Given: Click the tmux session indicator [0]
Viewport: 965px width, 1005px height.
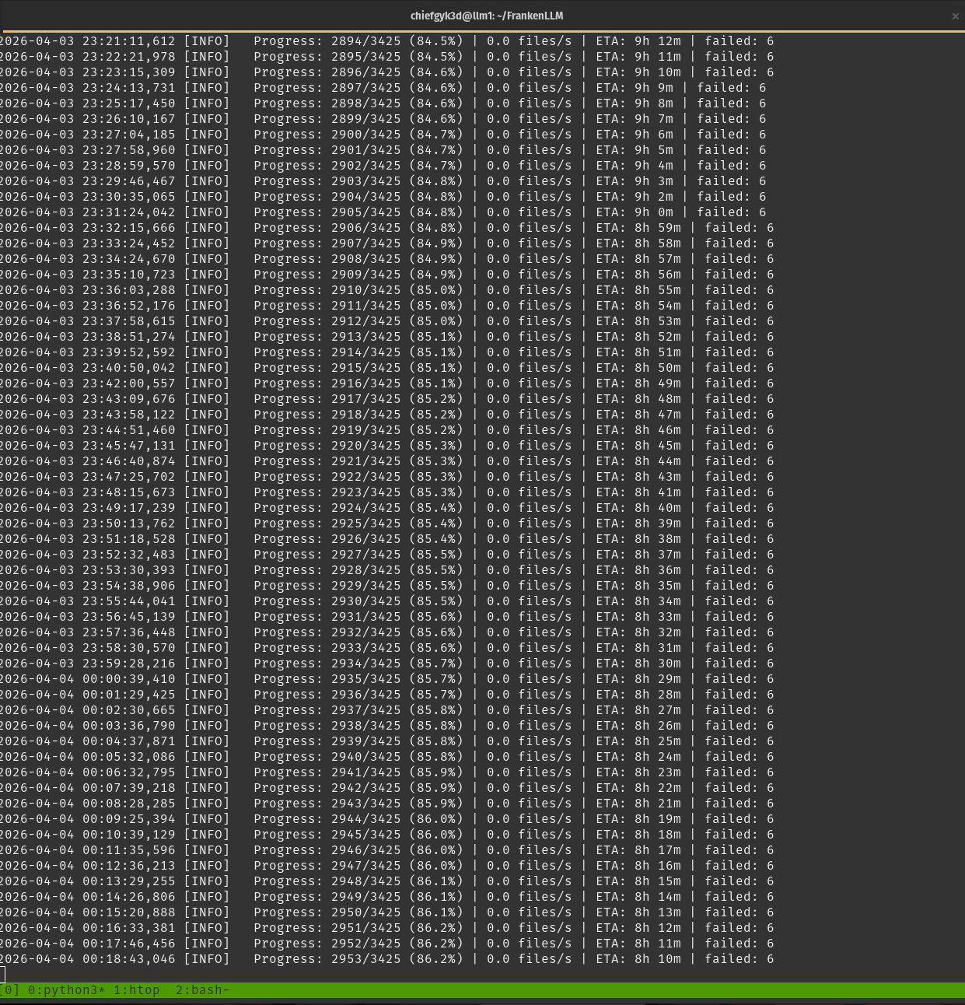Looking at the screenshot, I should 10,990.
